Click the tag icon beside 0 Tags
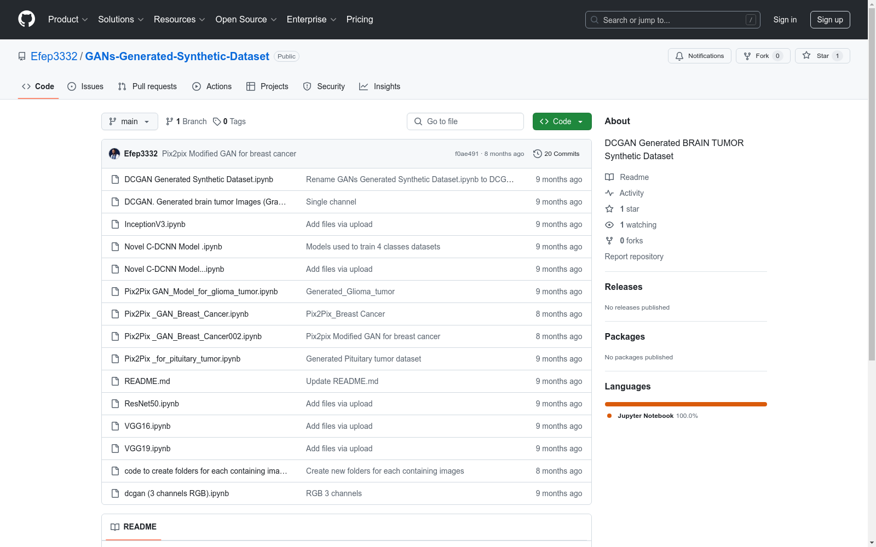Screen dimensions: 876x547 pyautogui.click(x=217, y=121)
